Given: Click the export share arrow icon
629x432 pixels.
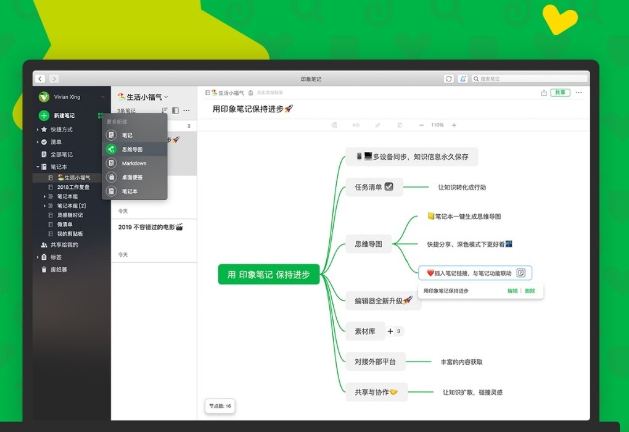Looking at the screenshot, I should click(544, 93).
